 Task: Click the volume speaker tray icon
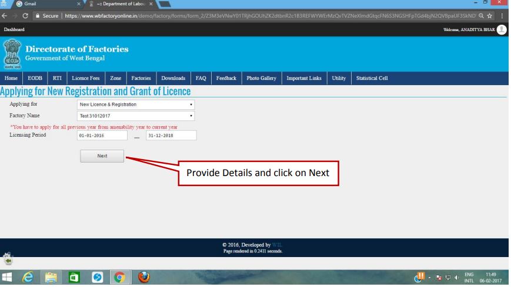point(456,278)
